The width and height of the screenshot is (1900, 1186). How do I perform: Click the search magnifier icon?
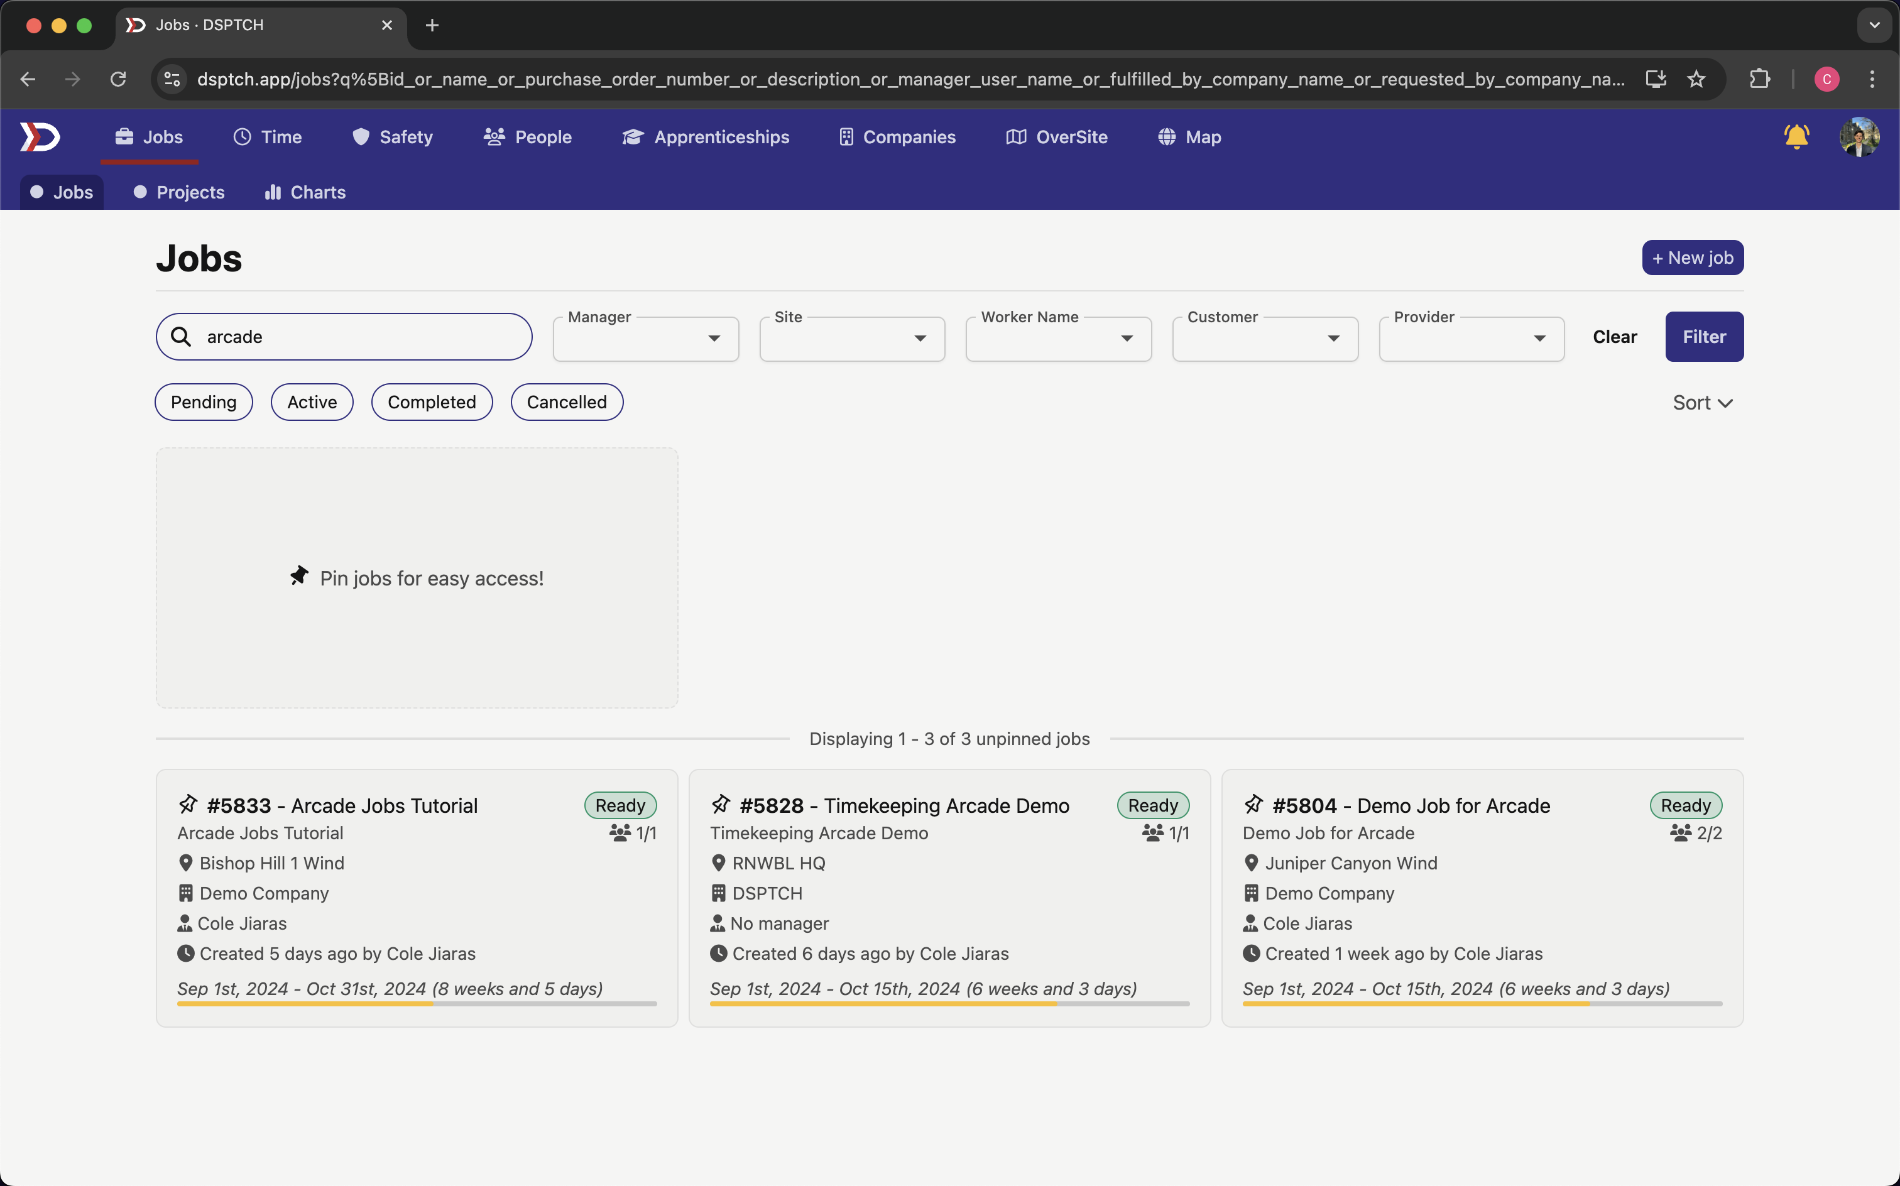[x=181, y=337]
